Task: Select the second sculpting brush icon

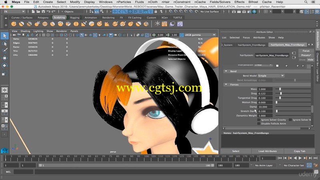Action: tap(22, 24)
